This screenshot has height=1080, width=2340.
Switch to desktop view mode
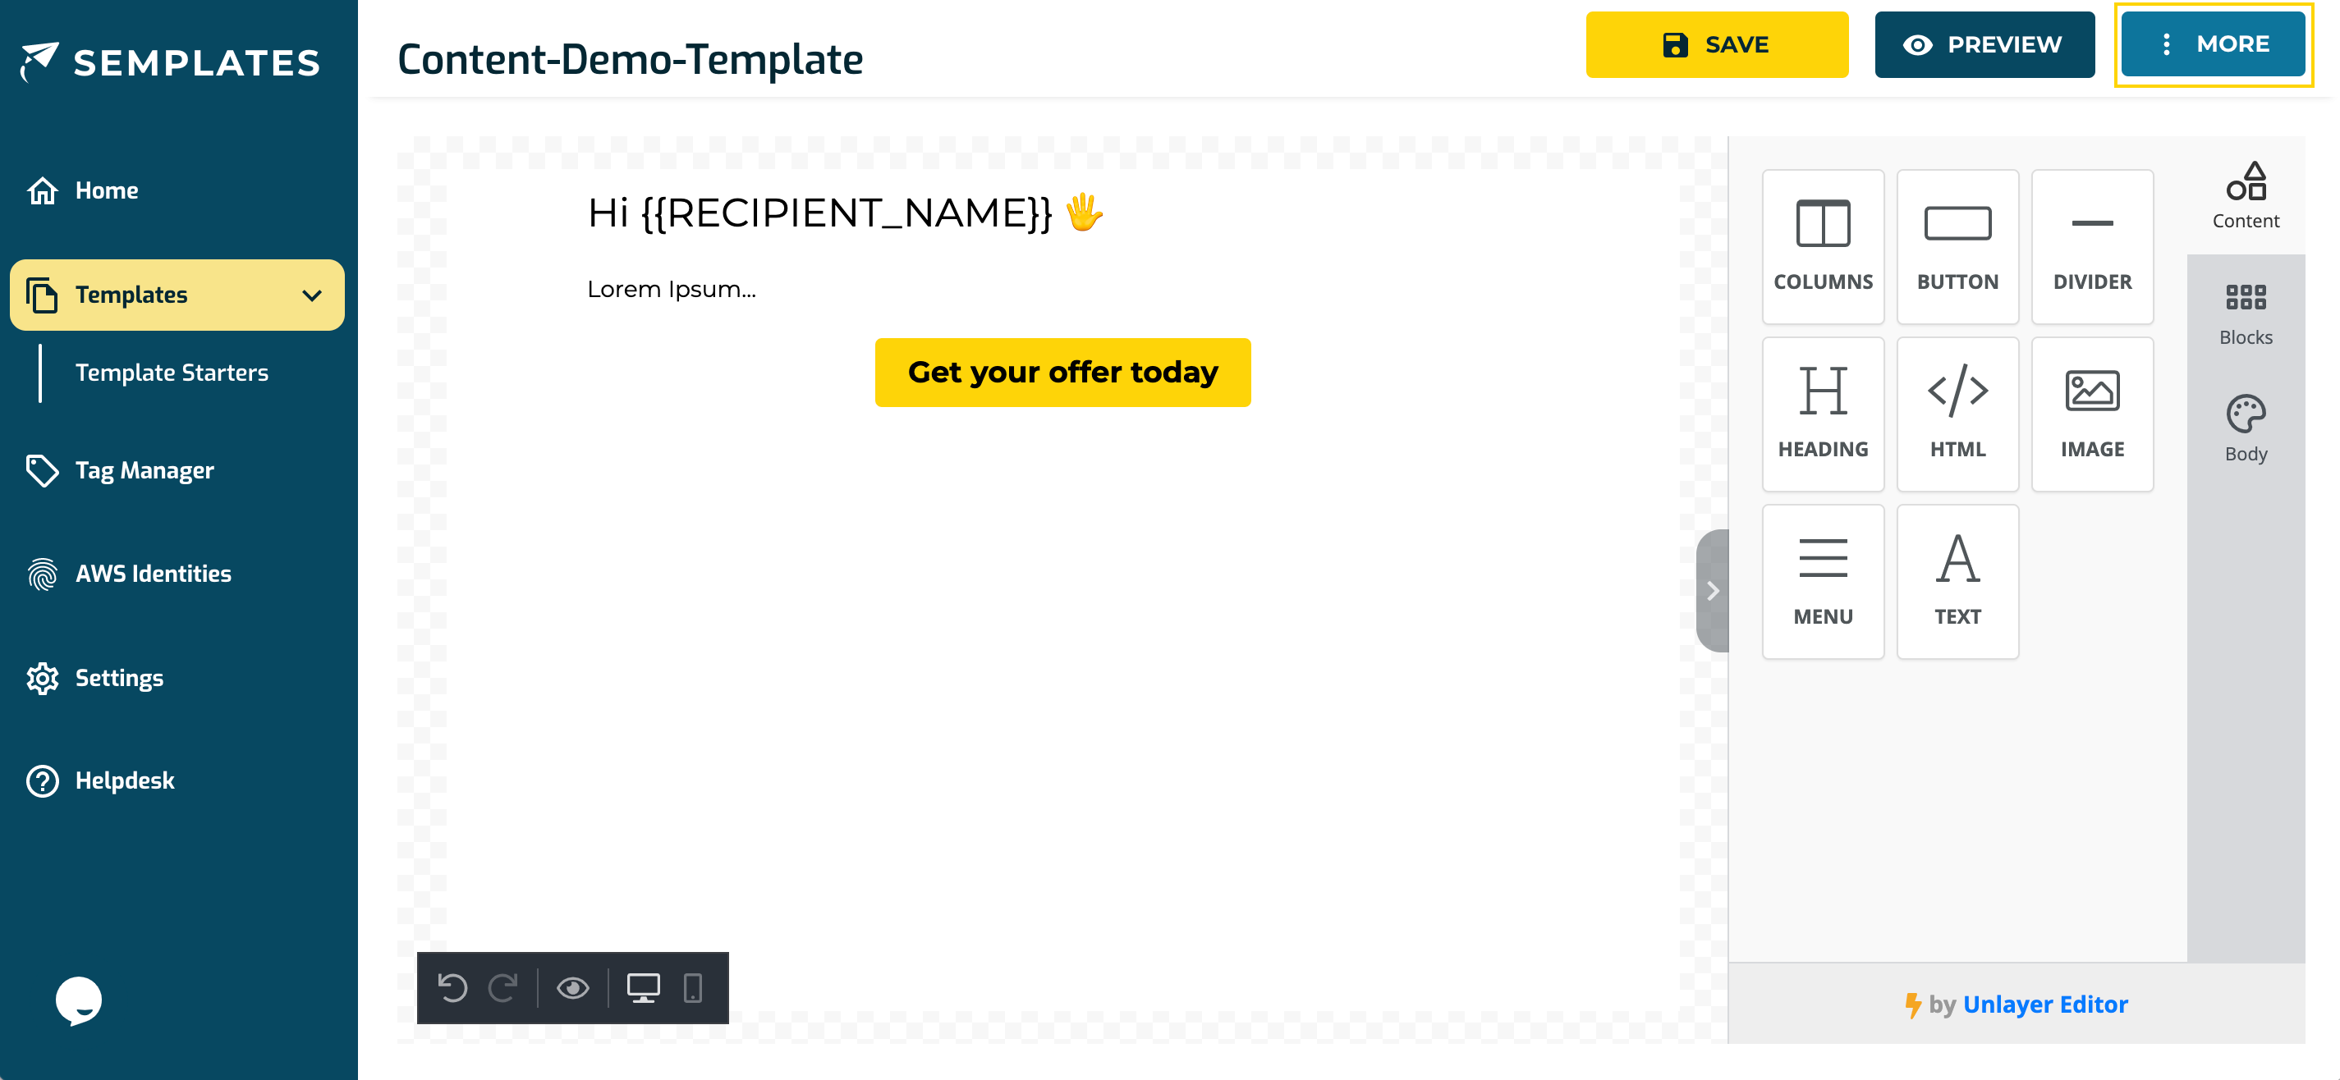(x=644, y=988)
